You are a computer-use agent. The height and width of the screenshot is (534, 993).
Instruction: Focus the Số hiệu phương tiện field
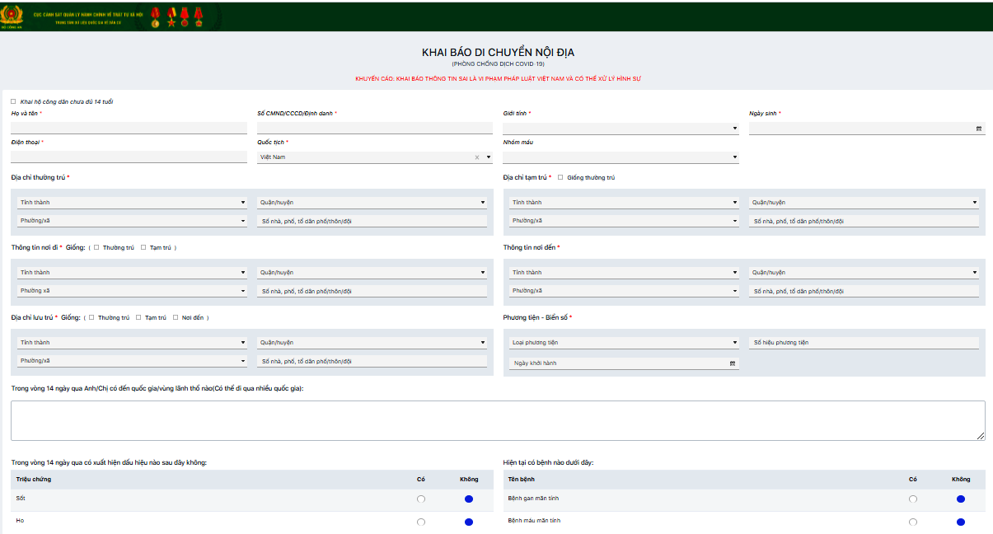[864, 343]
